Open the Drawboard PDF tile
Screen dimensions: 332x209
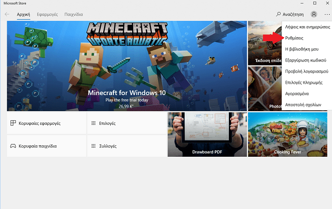click(207, 135)
